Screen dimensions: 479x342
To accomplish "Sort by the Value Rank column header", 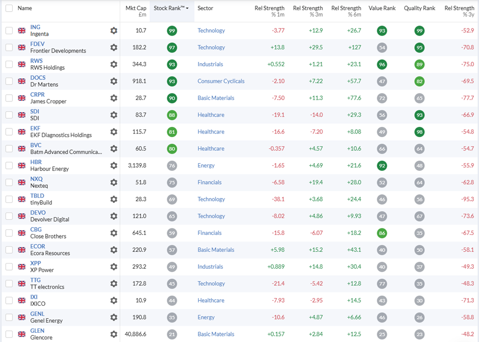I will tap(382, 8).
